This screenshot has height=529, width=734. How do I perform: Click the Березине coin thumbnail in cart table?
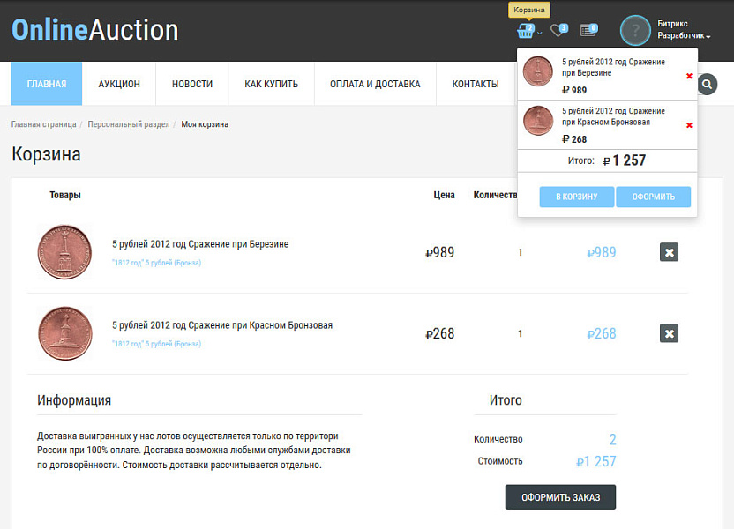pyautogui.click(x=64, y=252)
